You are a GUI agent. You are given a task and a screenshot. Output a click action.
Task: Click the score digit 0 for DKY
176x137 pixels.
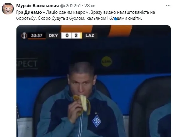click(67, 36)
